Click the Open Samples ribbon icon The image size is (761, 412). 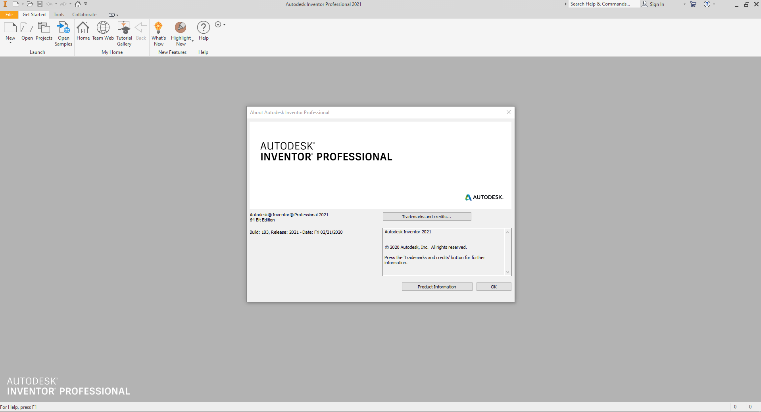coord(63,28)
